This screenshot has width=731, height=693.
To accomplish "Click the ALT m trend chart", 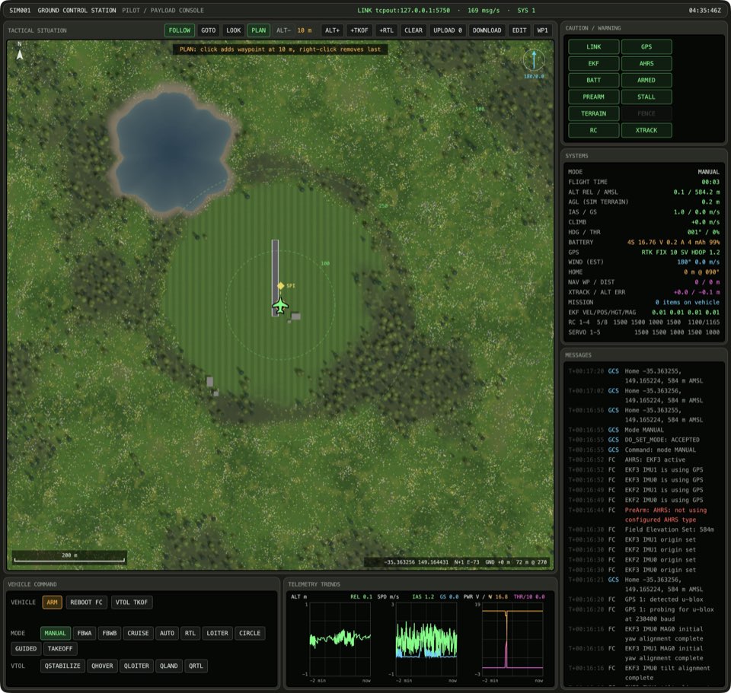I will pyautogui.click(x=340, y=640).
